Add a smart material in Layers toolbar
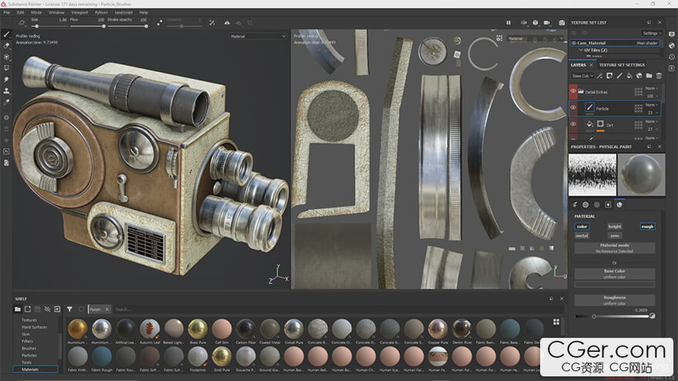Viewport: 678px width, 381px height. coord(639,75)
